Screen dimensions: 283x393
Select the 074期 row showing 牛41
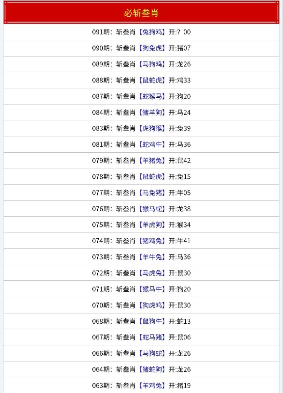tap(141, 241)
